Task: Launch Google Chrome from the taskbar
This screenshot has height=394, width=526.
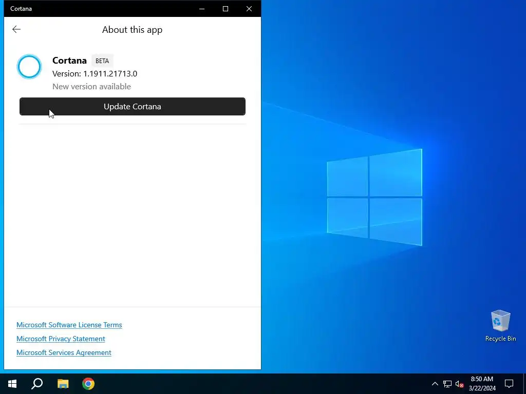Action: pos(88,384)
